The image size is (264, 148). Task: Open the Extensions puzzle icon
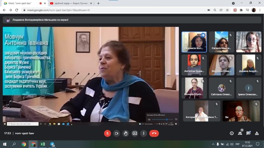click(241, 10)
